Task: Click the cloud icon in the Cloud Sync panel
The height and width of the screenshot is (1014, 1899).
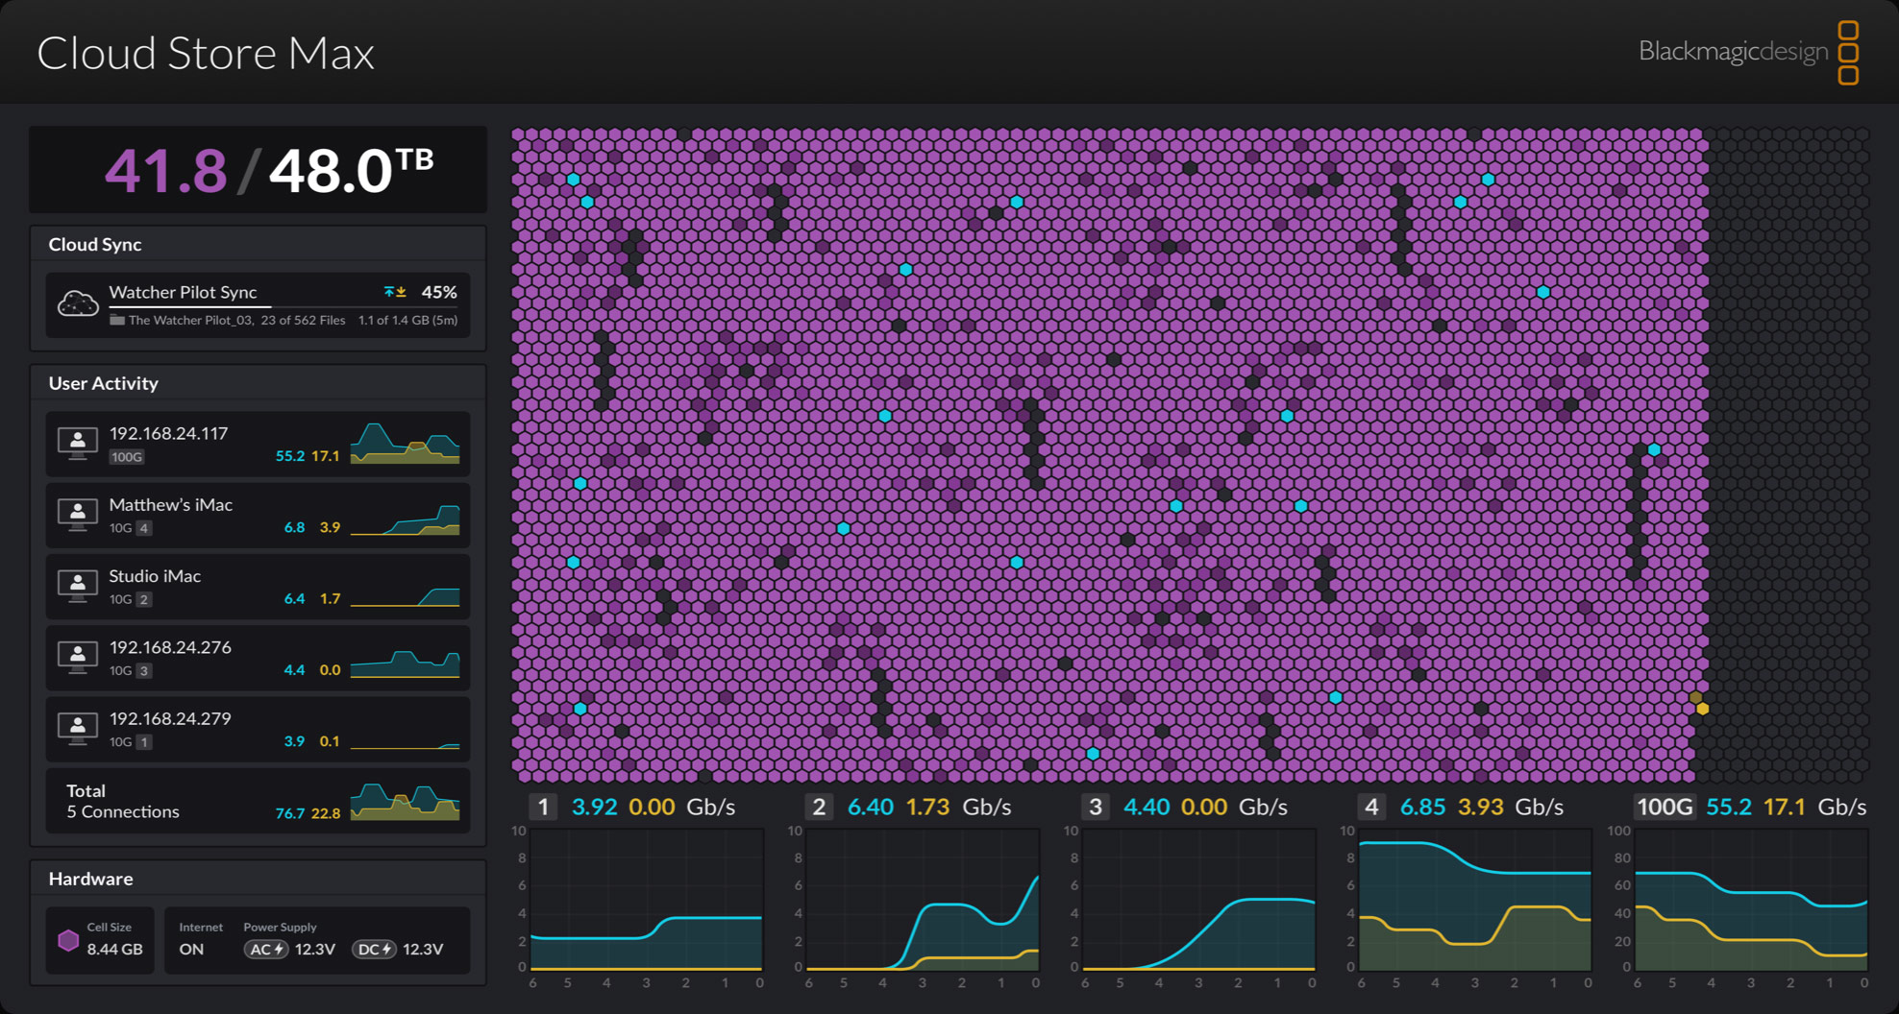Action: (79, 303)
